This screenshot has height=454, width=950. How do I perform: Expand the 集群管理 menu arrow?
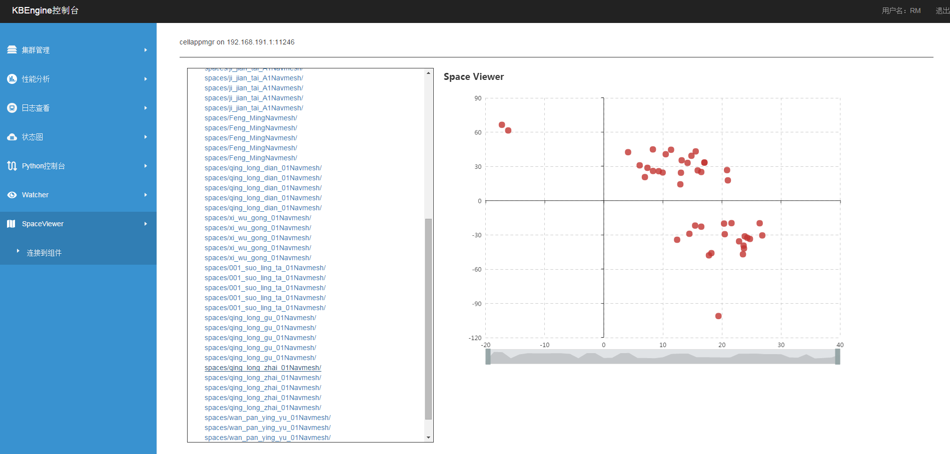(x=146, y=50)
